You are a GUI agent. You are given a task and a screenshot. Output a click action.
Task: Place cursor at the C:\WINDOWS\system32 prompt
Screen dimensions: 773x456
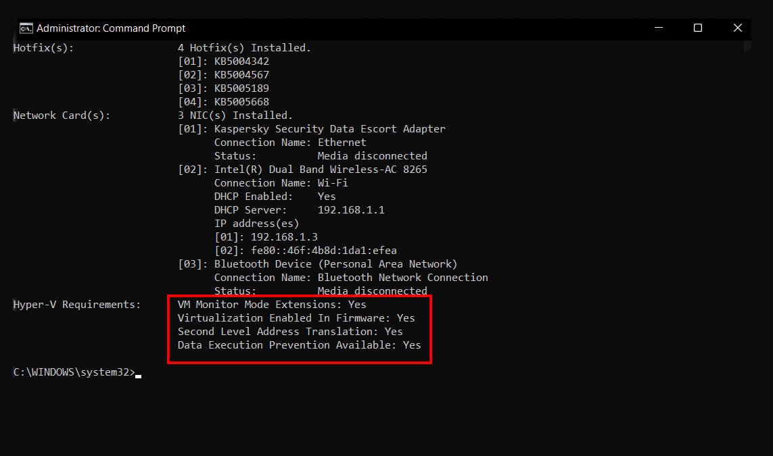pyautogui.click(x=74, y=372)
